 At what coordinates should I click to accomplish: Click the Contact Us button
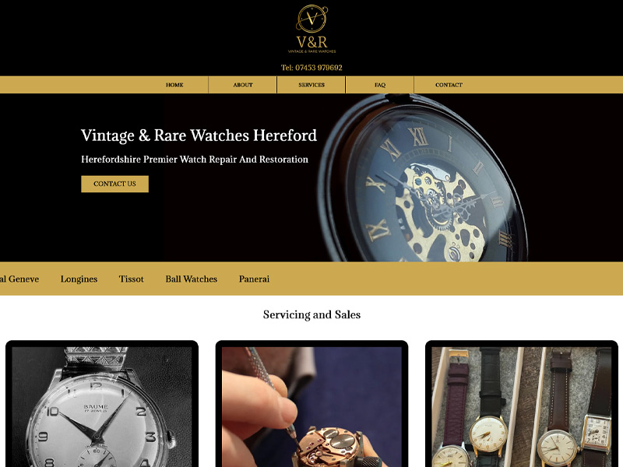tap(114, 184)
